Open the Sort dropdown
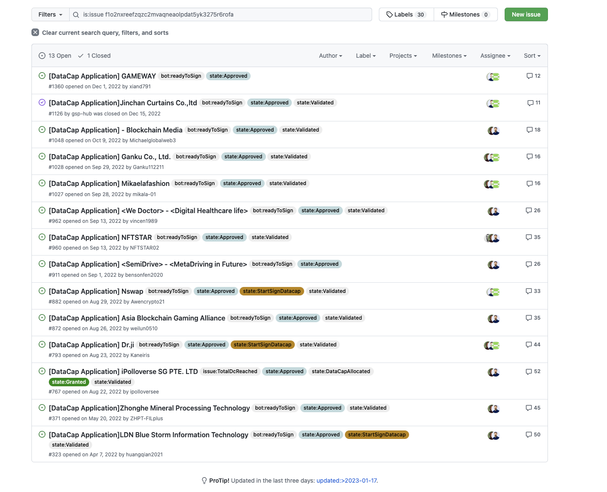The image size is (607, 492). pos(531,56)
